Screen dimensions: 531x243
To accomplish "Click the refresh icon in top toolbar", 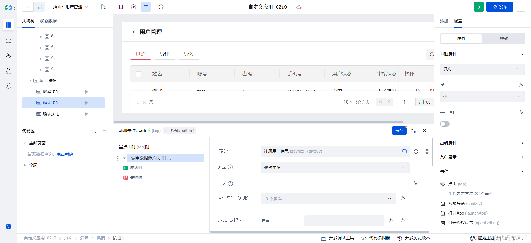I will click(161, 7).
